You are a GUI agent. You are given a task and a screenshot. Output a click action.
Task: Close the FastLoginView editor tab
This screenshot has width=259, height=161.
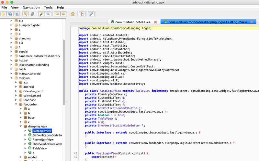(x=252, y=22)
